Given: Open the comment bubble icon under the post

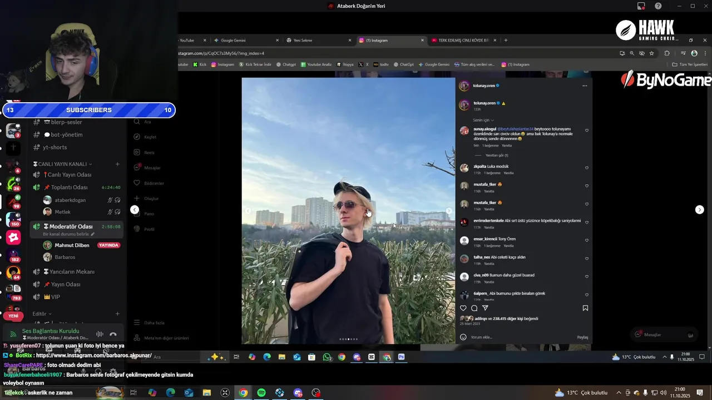Looking at the screenshot, I should 474,308.
